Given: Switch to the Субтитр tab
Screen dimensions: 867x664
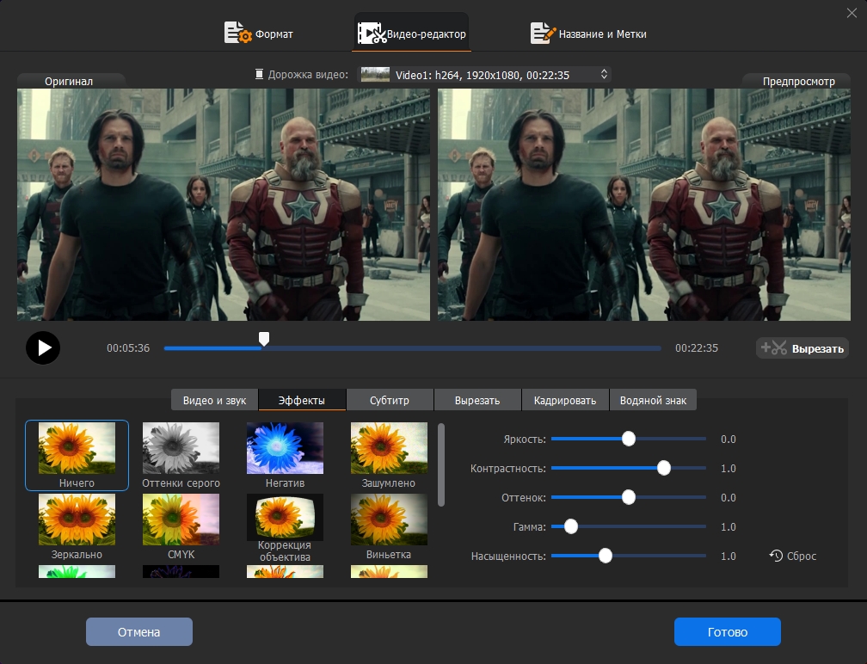Looking at the screenshot, I should [390, 401].
